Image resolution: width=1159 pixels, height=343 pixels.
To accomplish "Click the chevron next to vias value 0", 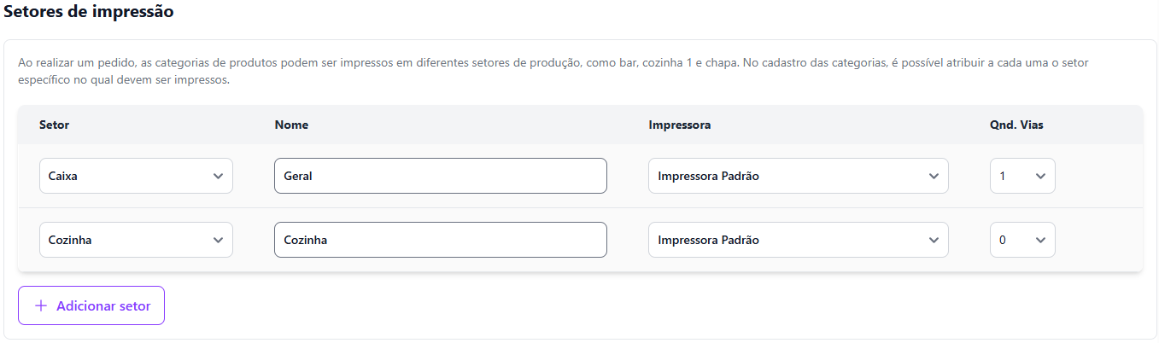I will (x=1039, y=241).
